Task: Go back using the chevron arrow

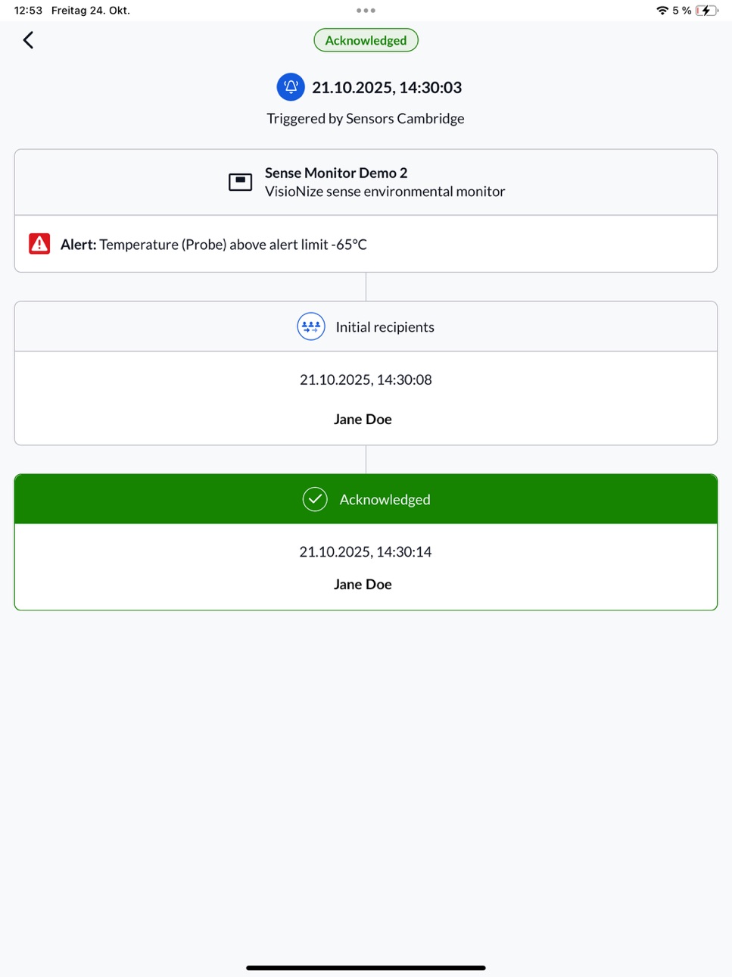Action: pyautogui.click(x=28, y=40)
